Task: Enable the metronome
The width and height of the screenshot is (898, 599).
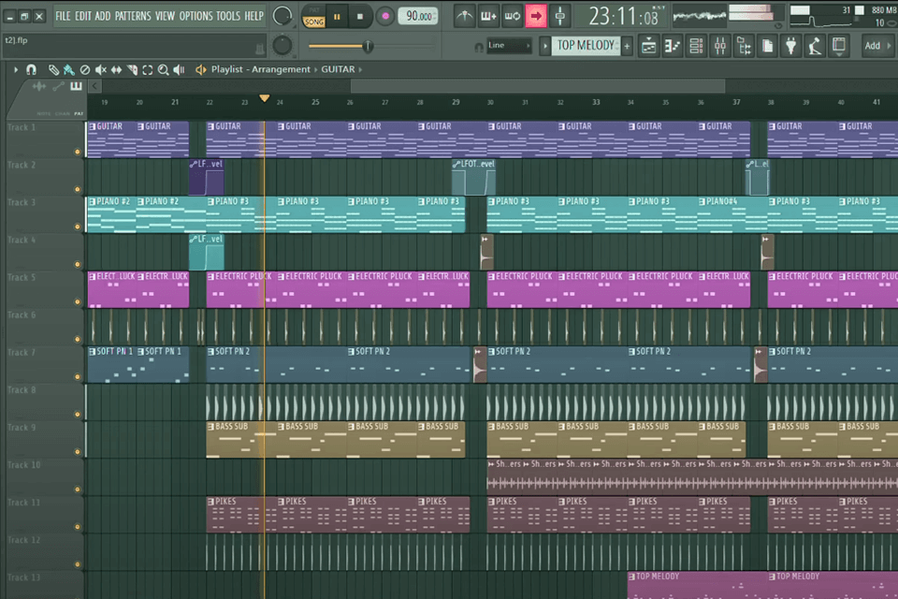Action: click(465, 16)
